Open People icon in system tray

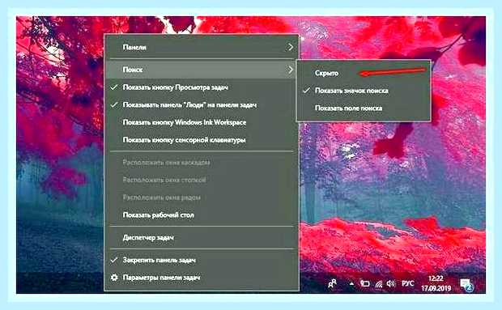[332, 283]
